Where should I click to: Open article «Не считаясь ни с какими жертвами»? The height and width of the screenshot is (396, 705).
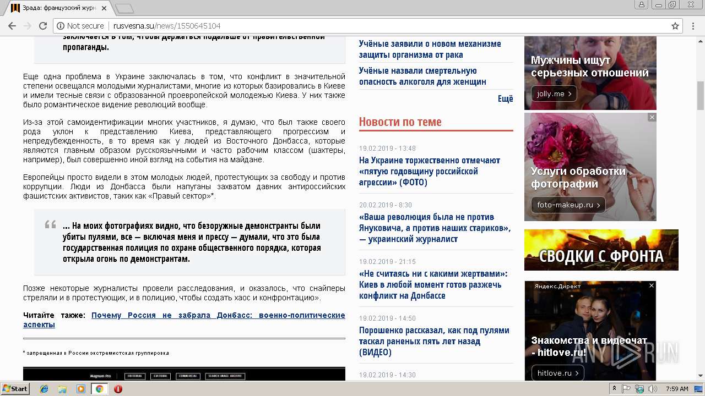coord(433,284)
